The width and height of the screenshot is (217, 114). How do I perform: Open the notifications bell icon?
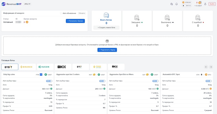click(176, 4)
